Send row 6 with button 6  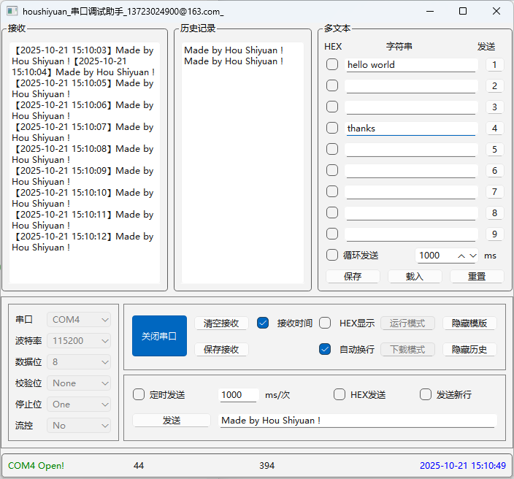[x=494, y=170]
